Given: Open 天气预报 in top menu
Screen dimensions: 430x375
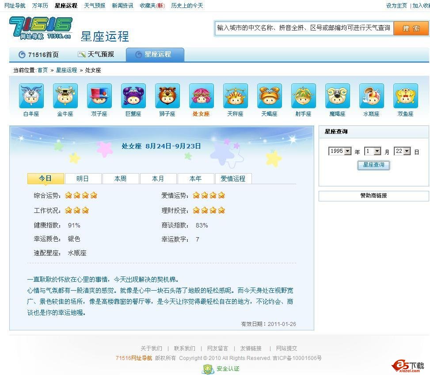Looking at the screenshot, I should 95,5.
